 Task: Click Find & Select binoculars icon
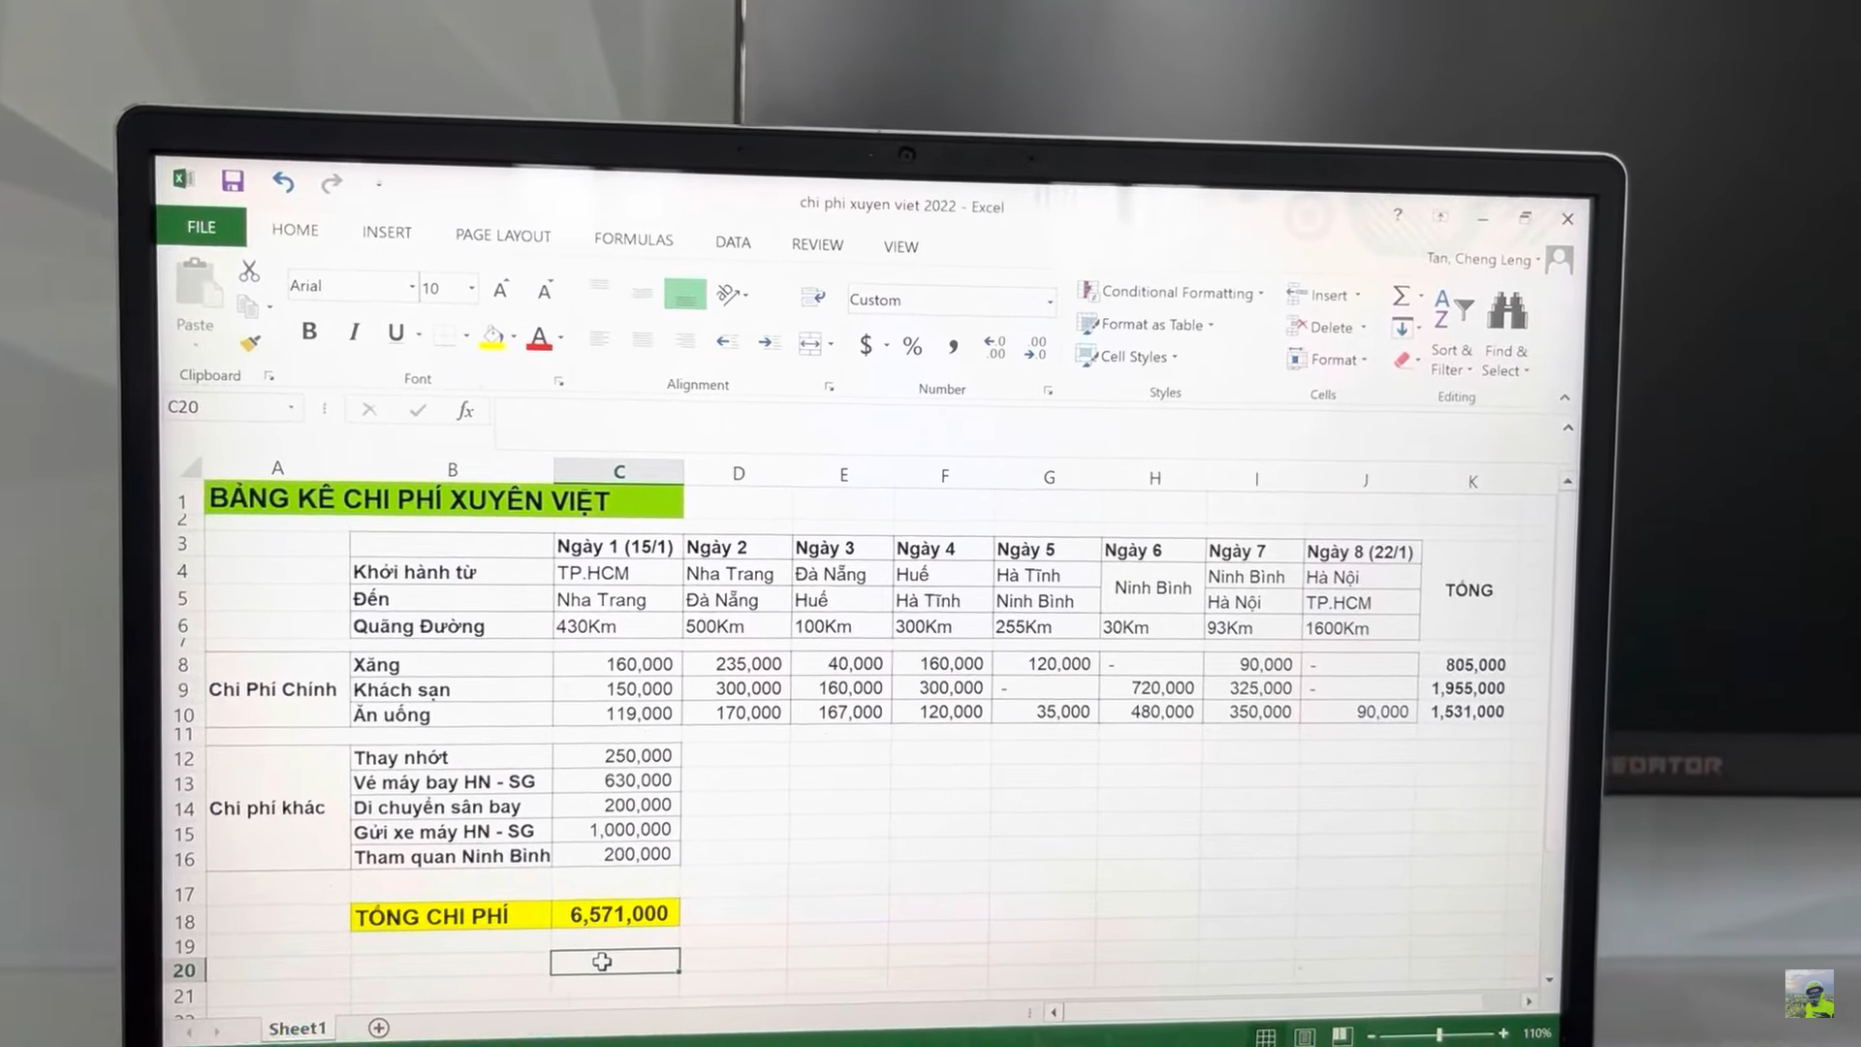coord(1506,311)
